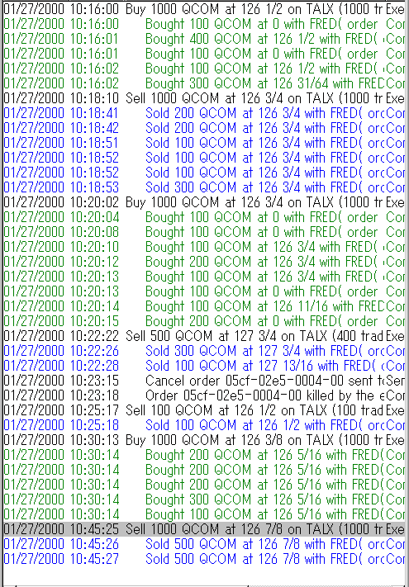This screenshot has width=409, height=587.
Task: Pick the 10:20:12 Bought 200 QCOM row
Action: (x=204, y=262)
